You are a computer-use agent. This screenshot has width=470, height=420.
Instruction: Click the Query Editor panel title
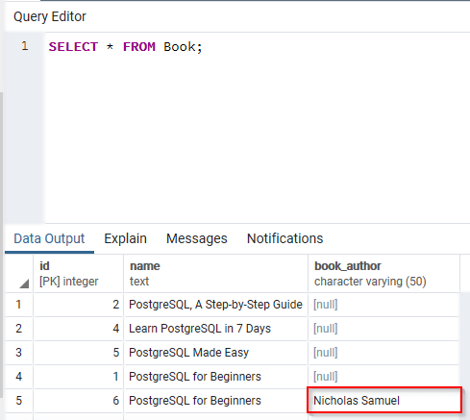coord(50,16)
